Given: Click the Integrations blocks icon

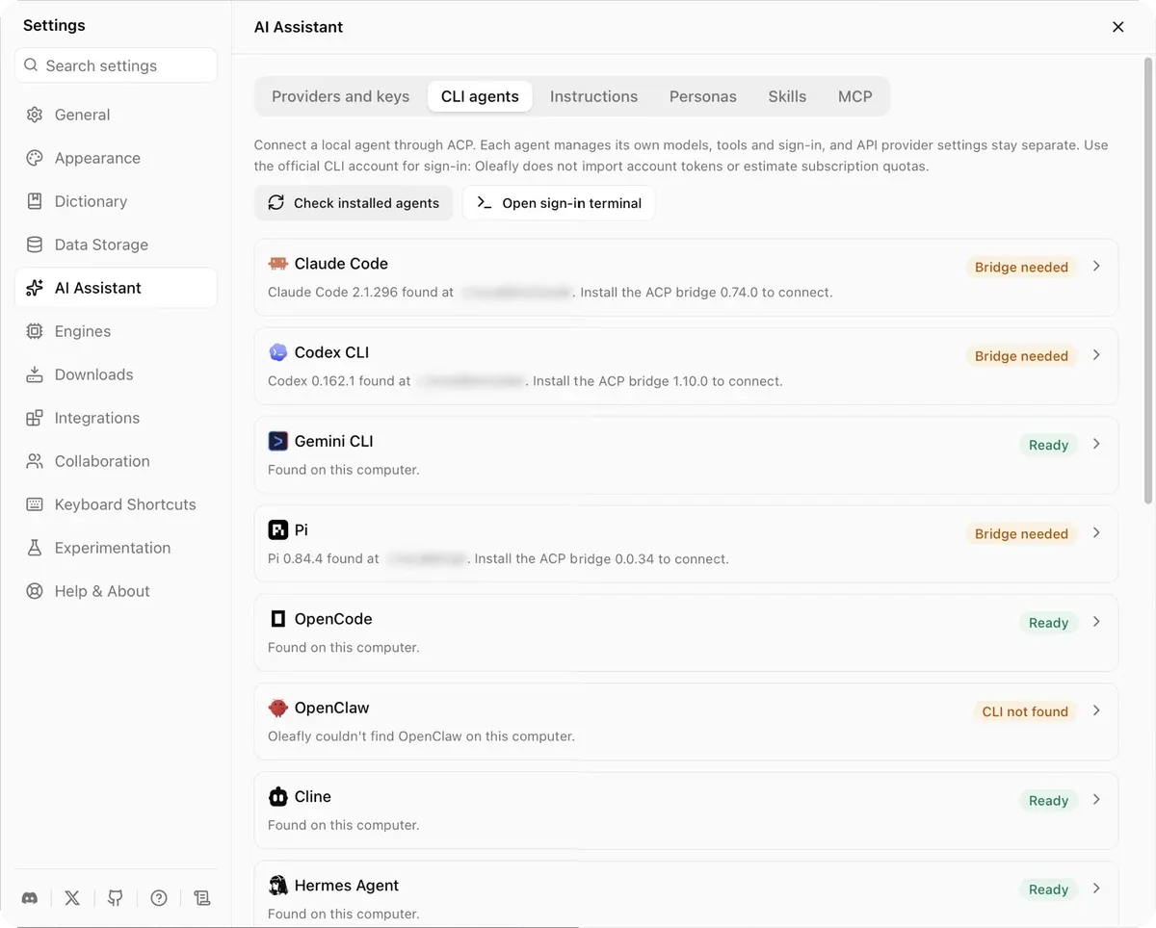Looking at the screenshot, I should [35, 418].
